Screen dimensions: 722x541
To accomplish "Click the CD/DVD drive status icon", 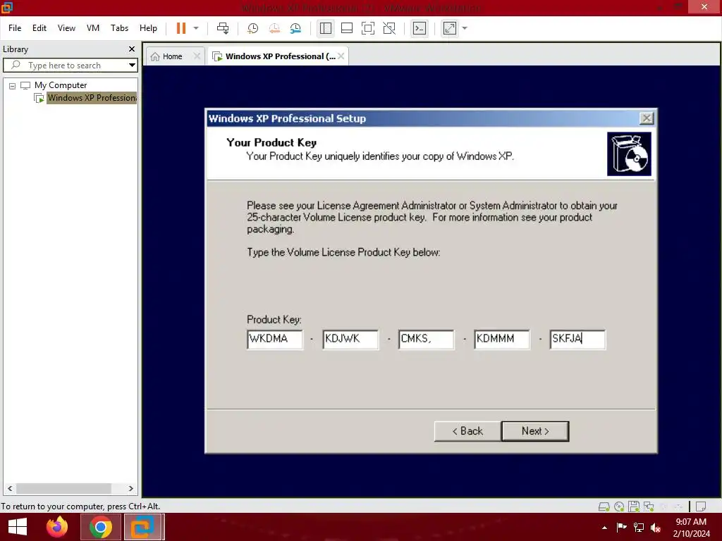I will coord(619,507).
